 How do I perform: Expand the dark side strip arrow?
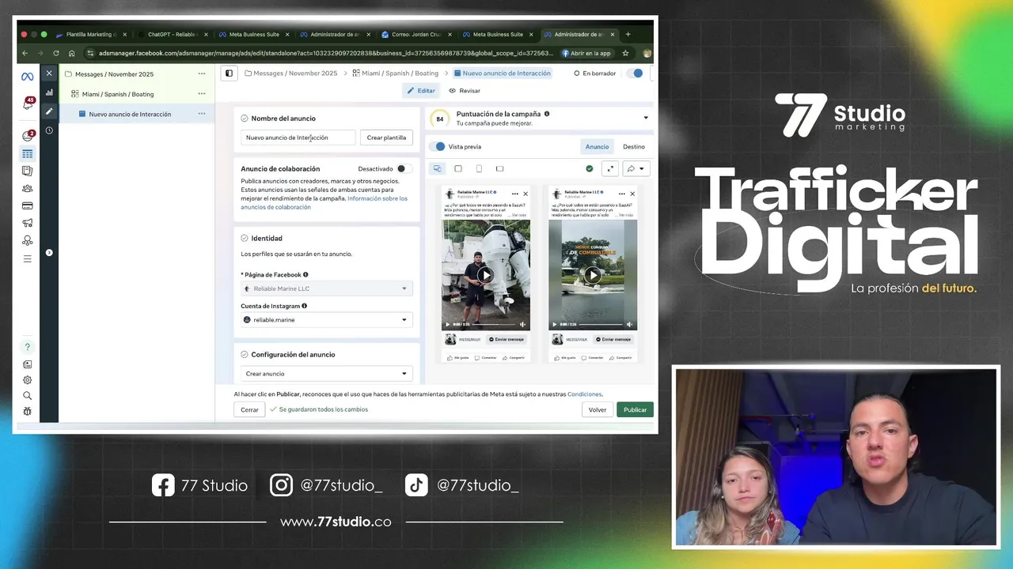point(49,253)
